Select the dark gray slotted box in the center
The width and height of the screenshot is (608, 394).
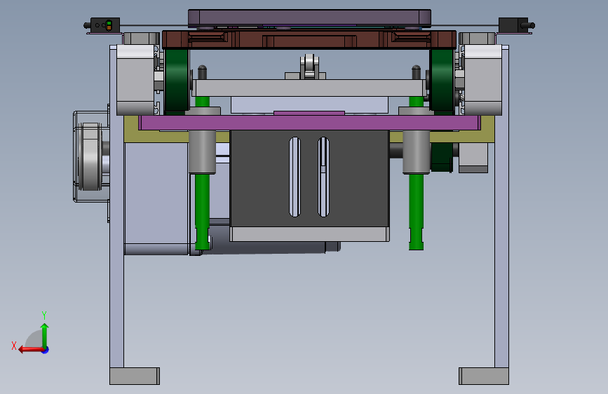click(309, 178)
